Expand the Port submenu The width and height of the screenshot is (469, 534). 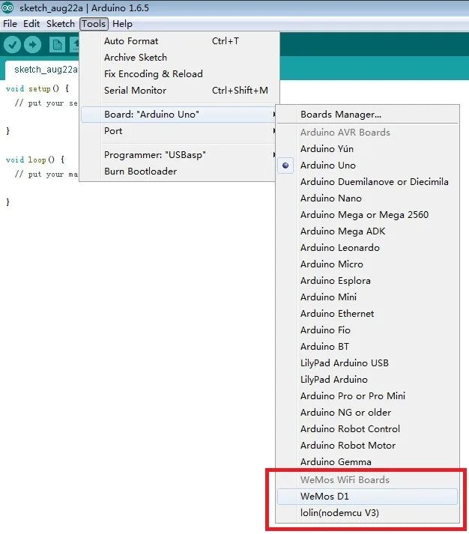coord(179,131)
